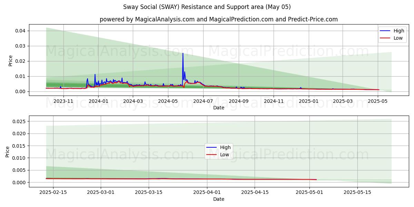Click the 'High' legend entry in bottom chart
This screenshot has width=414, height=207.
[219, 147]
